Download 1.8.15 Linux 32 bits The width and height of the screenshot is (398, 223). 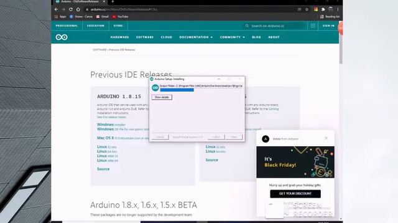[106, 147]
